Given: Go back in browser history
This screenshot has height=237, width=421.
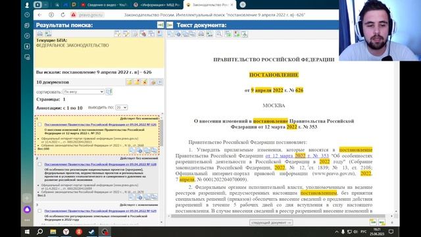Looking at the screenshot, I should click(x=39, y=14).
